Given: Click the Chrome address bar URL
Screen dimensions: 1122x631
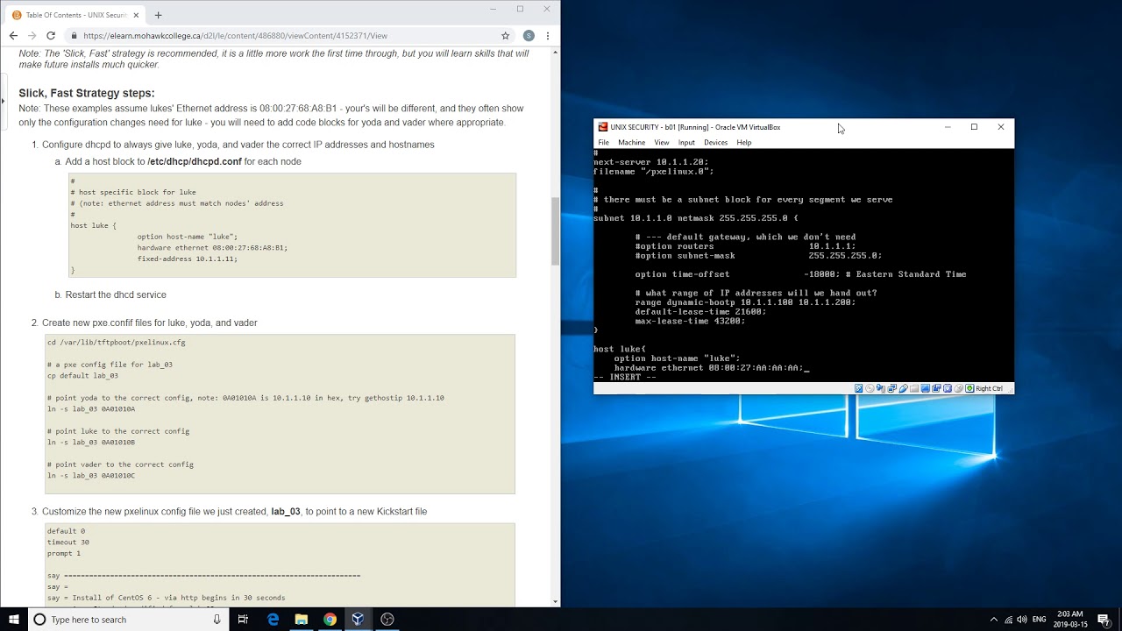Looking at the screenshot, I should (x=236, y=36).
